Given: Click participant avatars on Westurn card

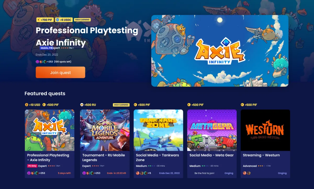Looking at the screenshot, I should (x=246, y=173).
